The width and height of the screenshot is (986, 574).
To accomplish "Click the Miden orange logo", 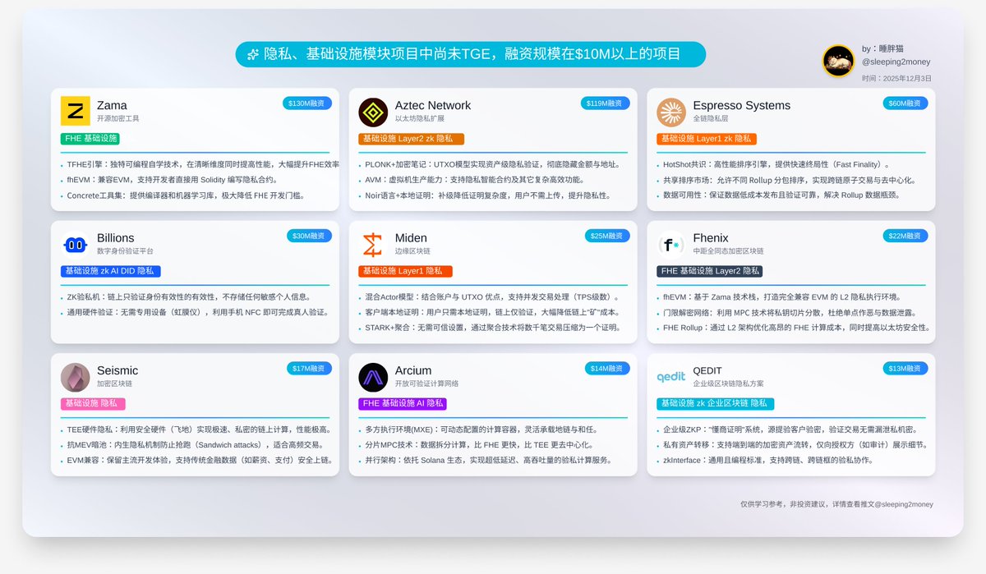I will point(373,245).
